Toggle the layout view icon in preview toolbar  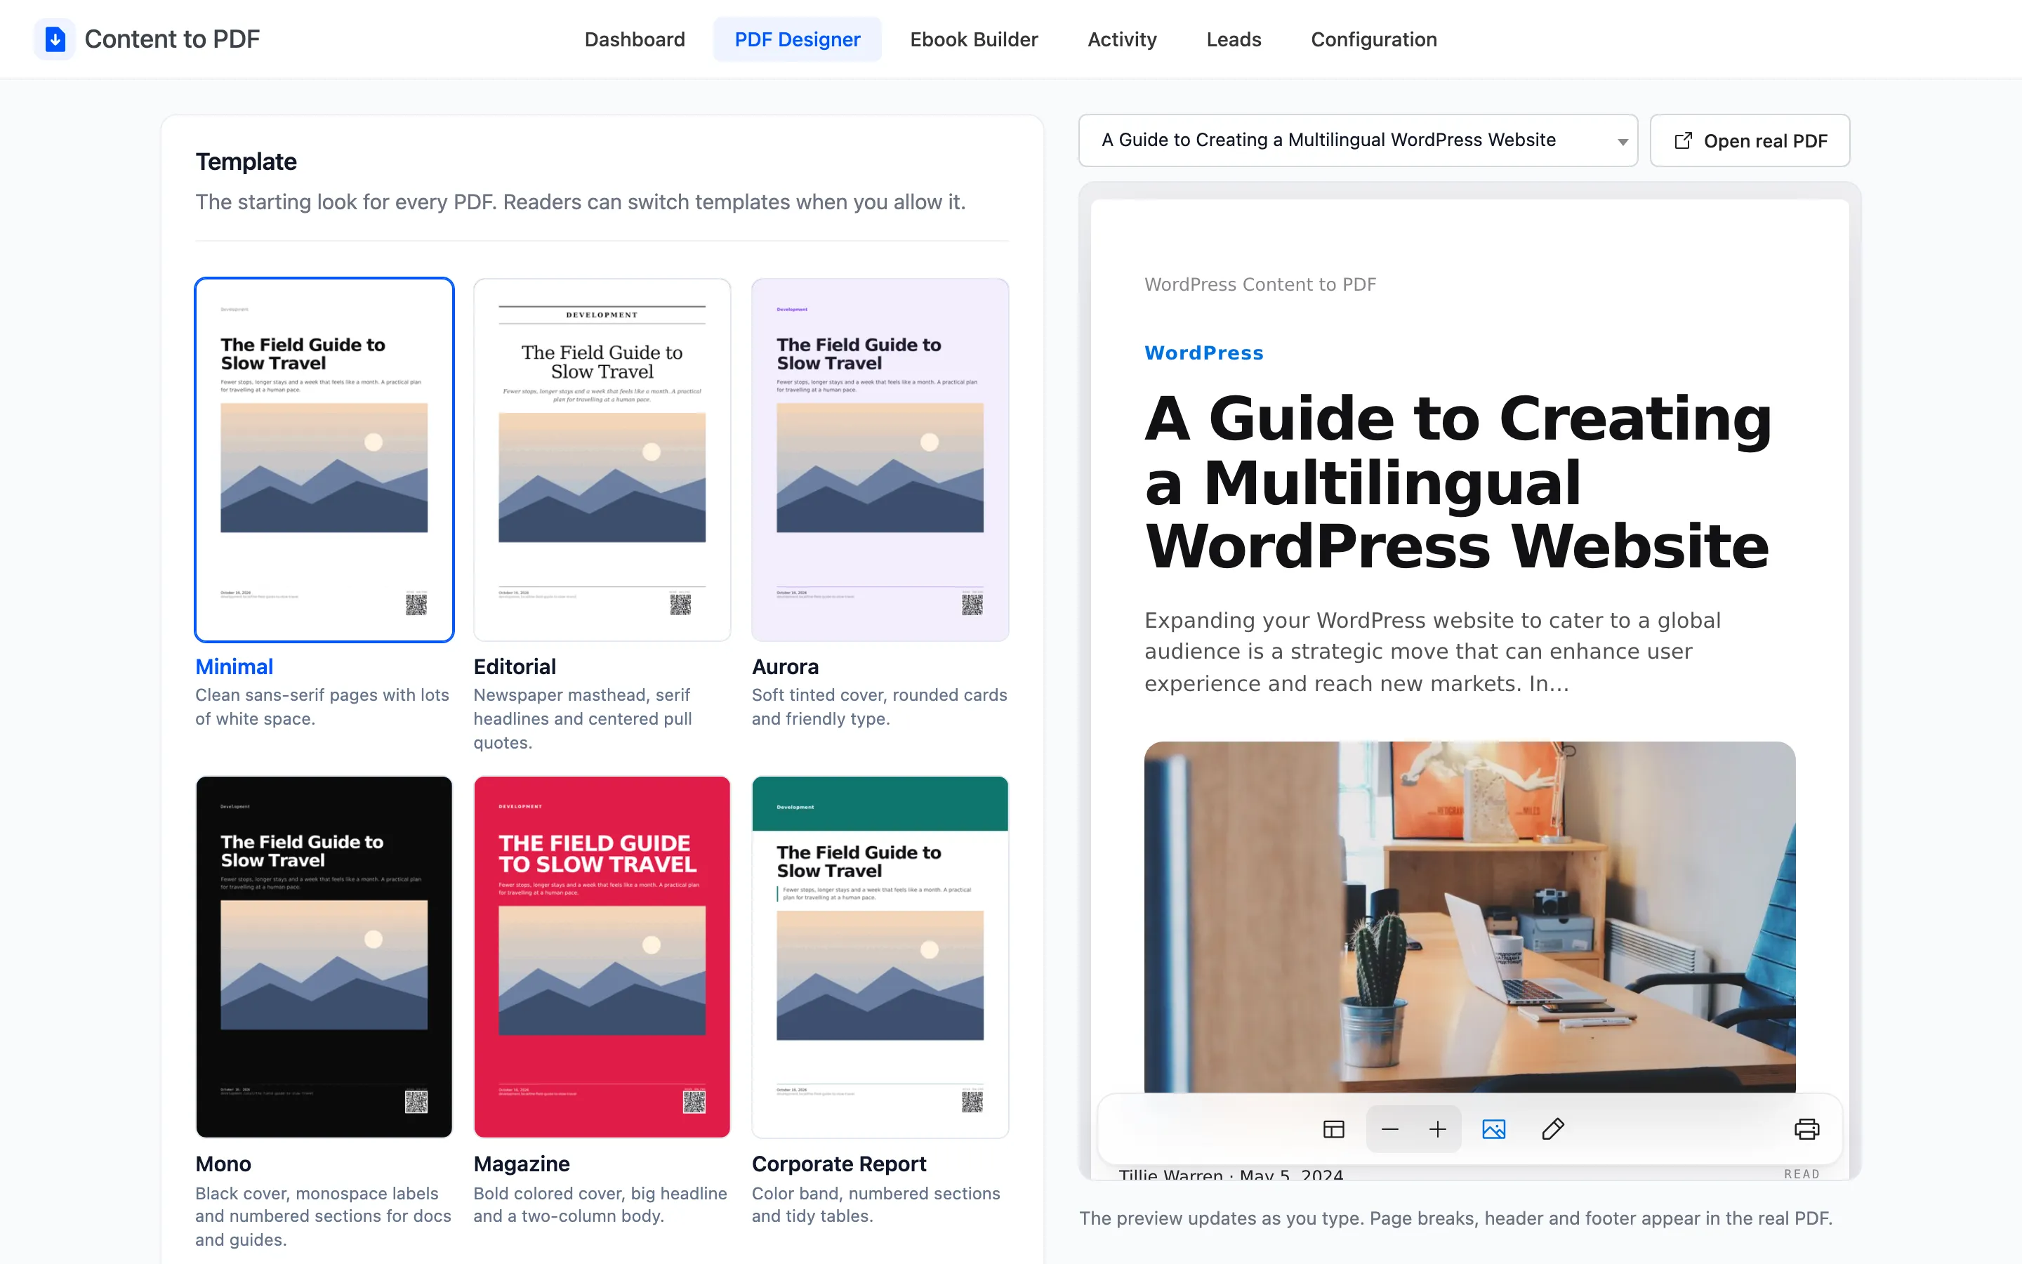[x=1333, y=1129]
